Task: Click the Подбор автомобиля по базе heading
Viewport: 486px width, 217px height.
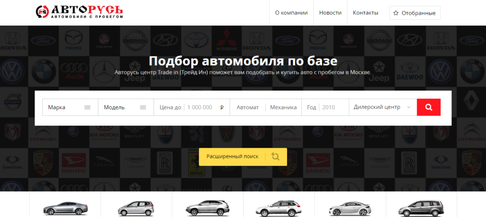Action: (243, 61)
